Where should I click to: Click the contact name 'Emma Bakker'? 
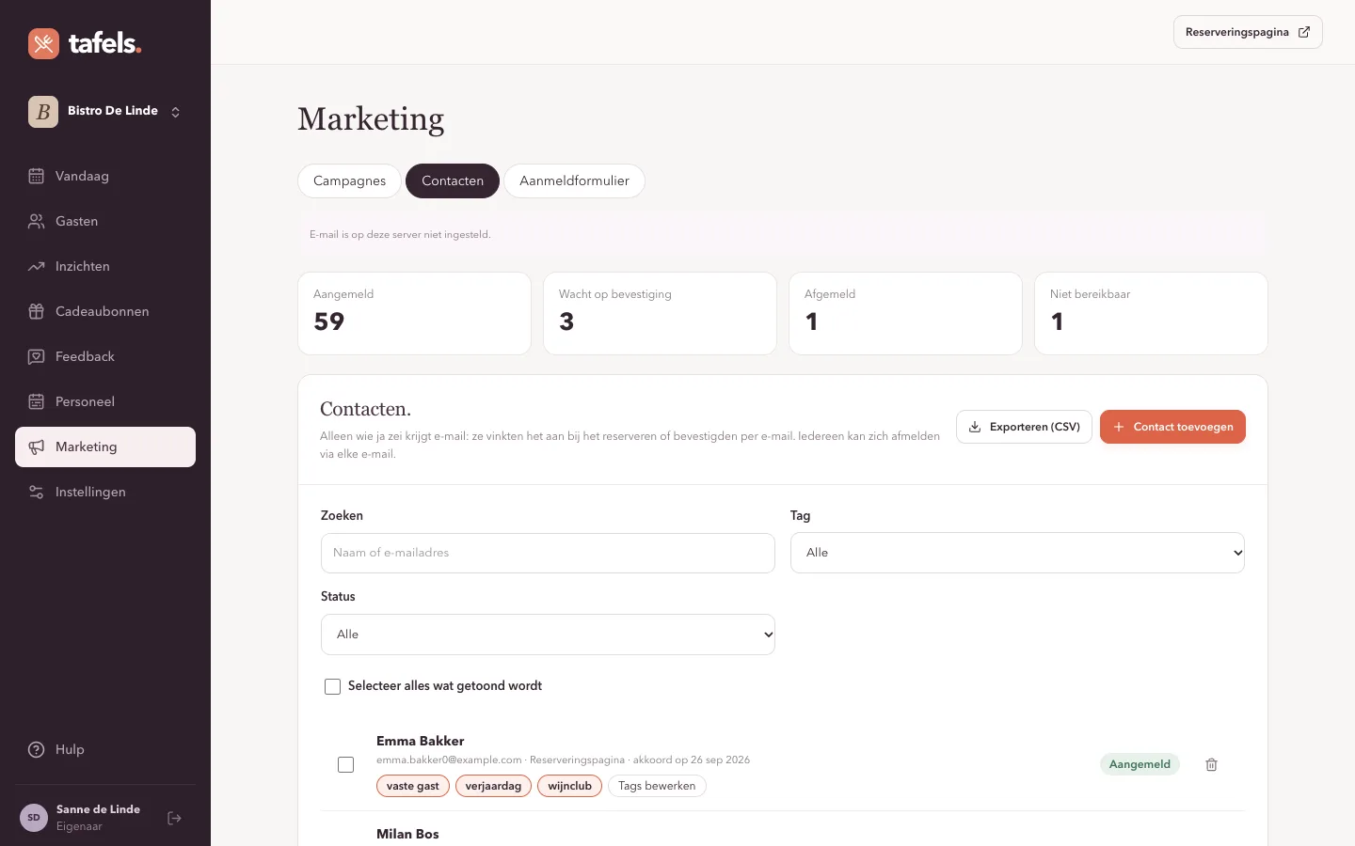click(421, 741)
